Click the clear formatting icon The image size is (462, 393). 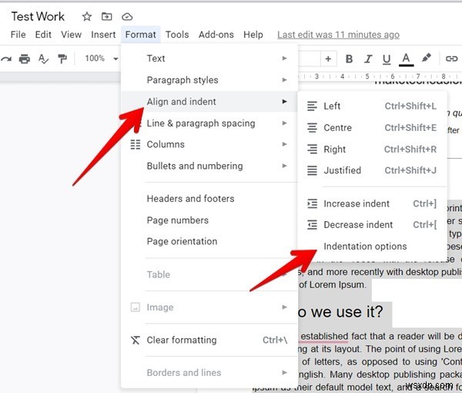[x=136, y=341]
